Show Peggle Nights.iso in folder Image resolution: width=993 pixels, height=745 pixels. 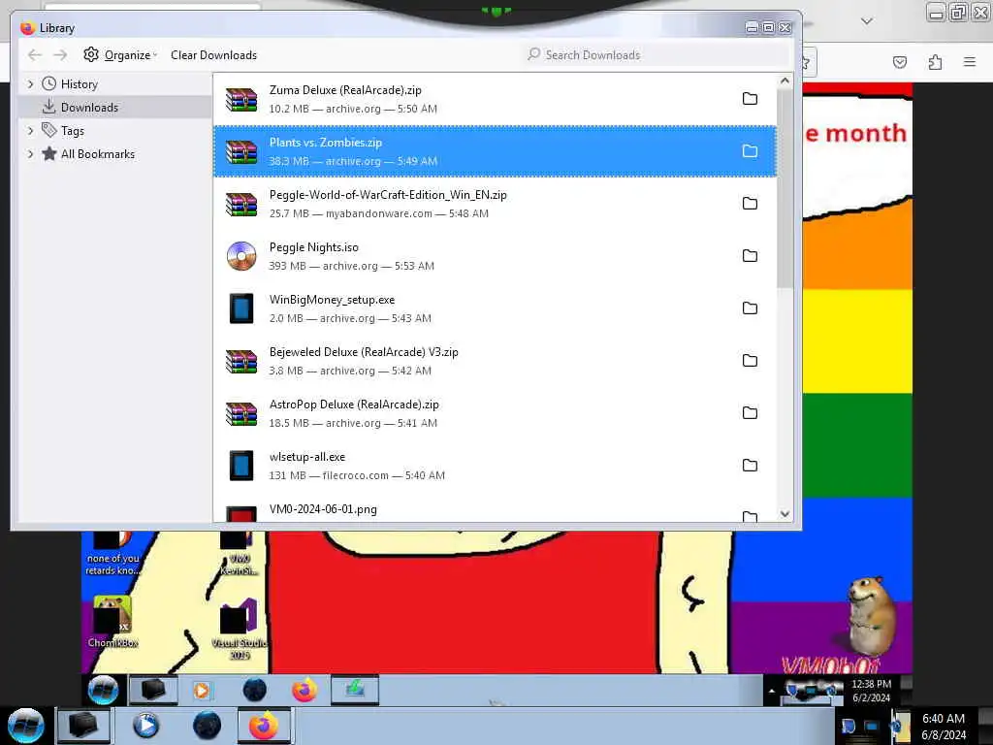point(750,256)
